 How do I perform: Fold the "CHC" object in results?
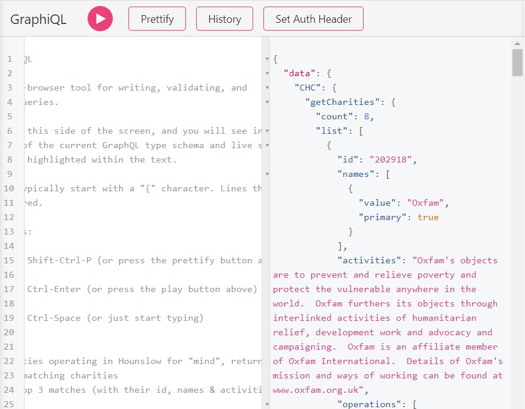[267, 88]
